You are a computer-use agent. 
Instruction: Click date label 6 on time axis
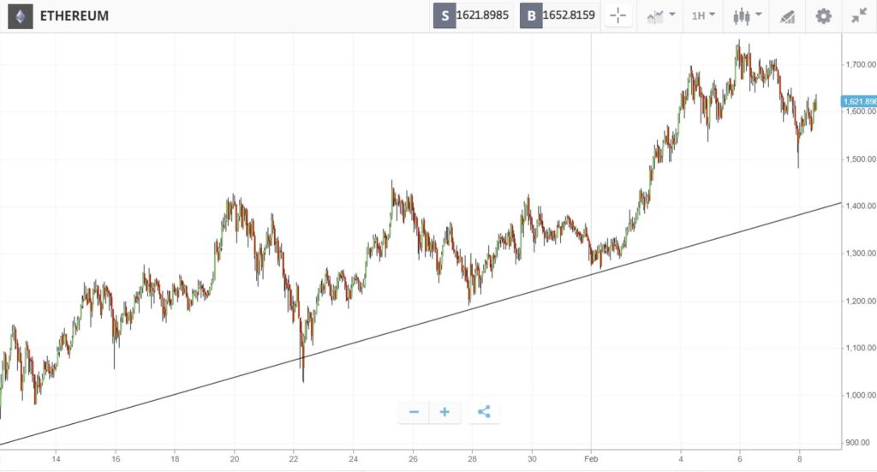coord(740,459)
